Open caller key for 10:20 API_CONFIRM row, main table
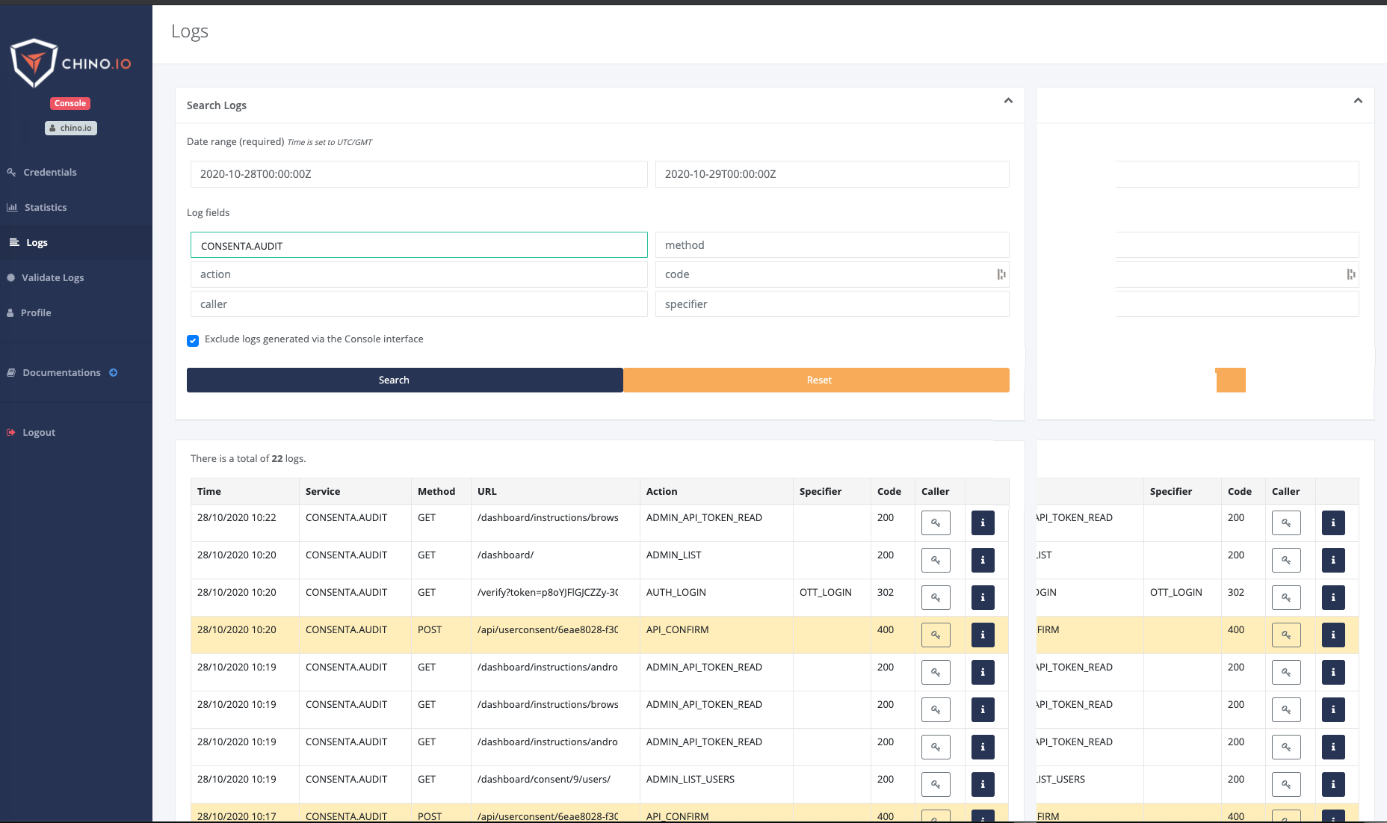 936,635
